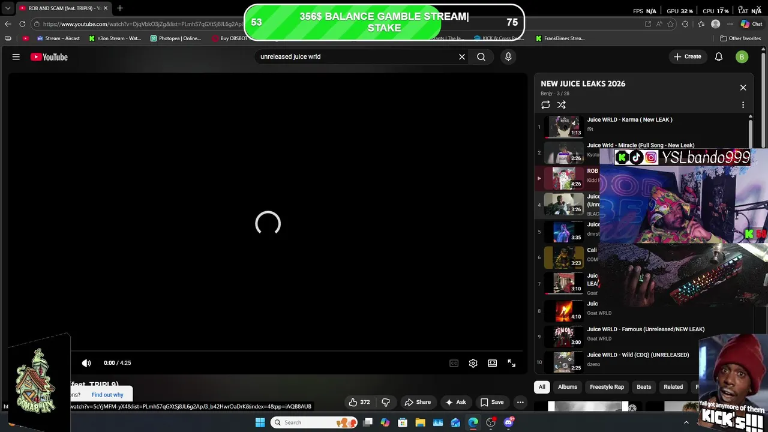This screenshot has width=768, height=432.
Task: Go to YouTube home via logo
Action: point(49,57)
